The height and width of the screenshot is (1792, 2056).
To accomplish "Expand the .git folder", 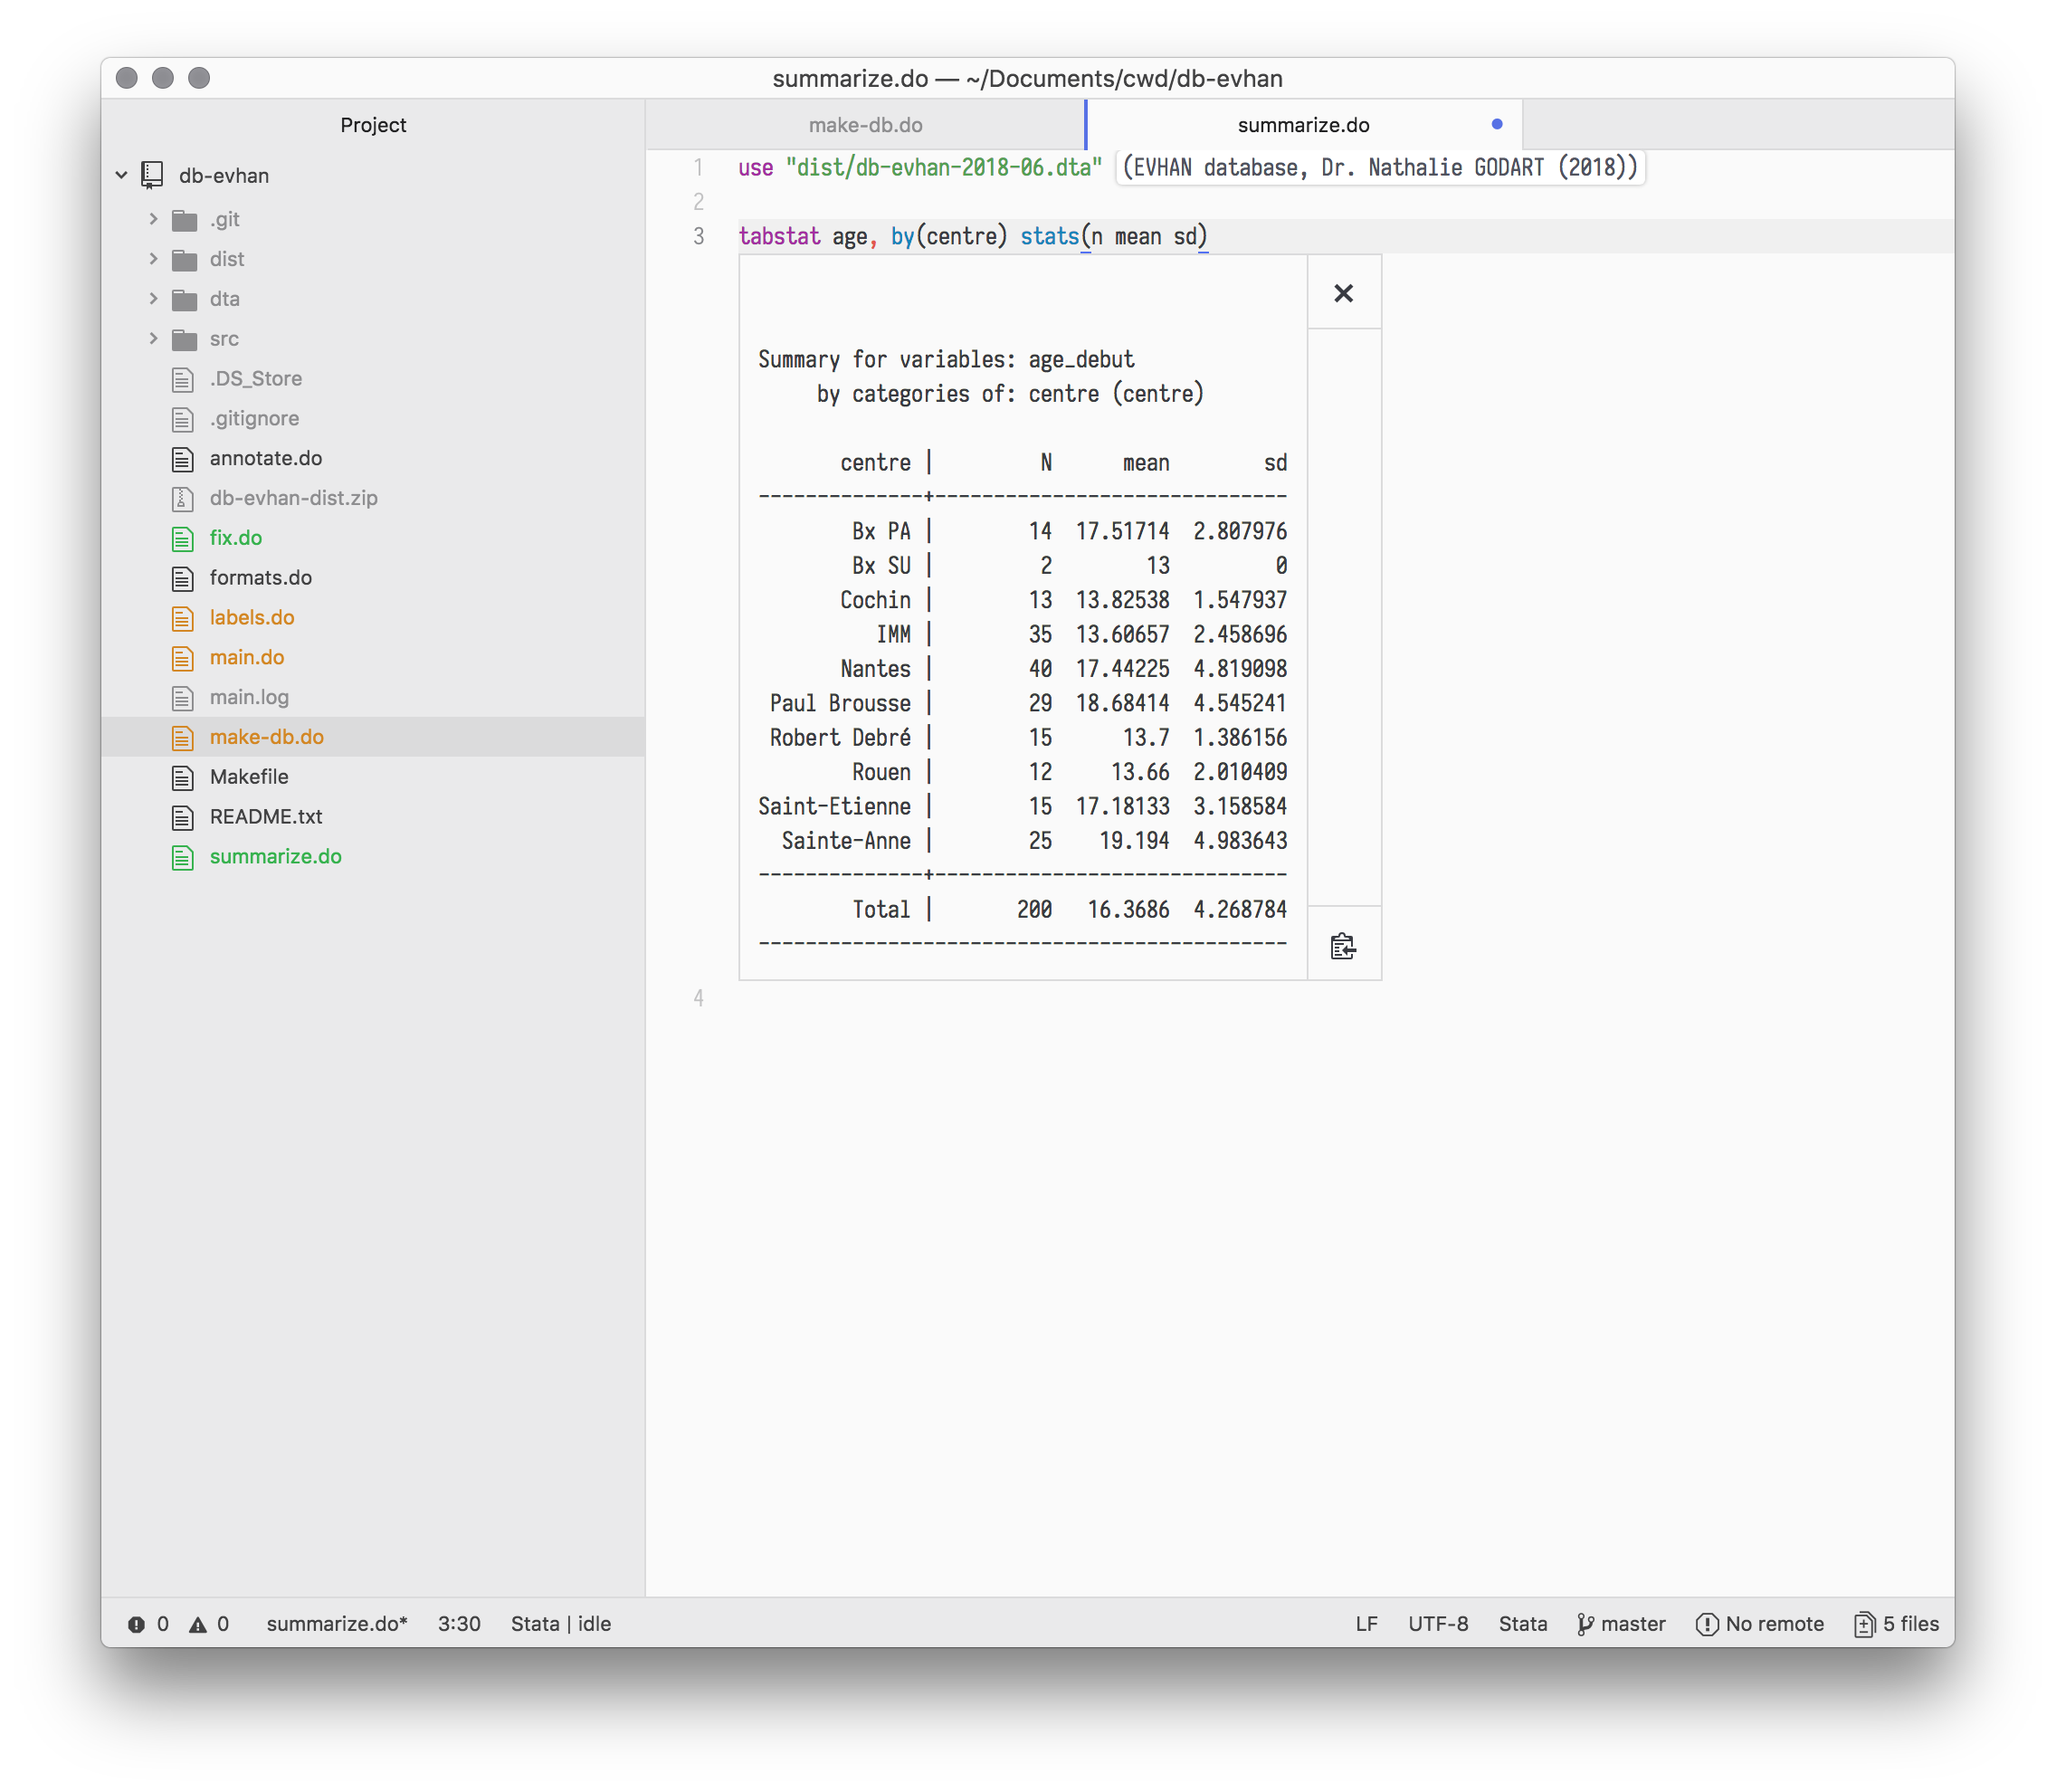I will pos(153,219).
